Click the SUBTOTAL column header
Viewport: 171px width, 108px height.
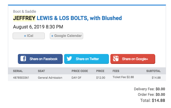(x=153, y=71)
